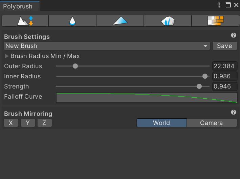Click the Outer Radius value field 22.384
This screenshot has width=240, height=179.
(x=225, y=66)
